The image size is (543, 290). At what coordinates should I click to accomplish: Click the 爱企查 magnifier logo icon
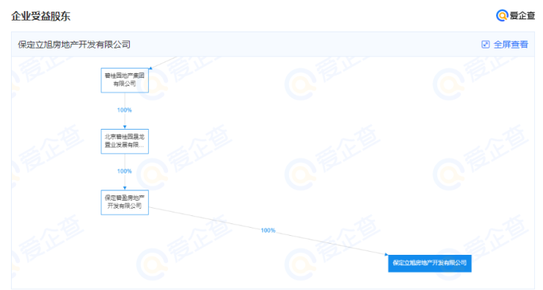point(502,15)
